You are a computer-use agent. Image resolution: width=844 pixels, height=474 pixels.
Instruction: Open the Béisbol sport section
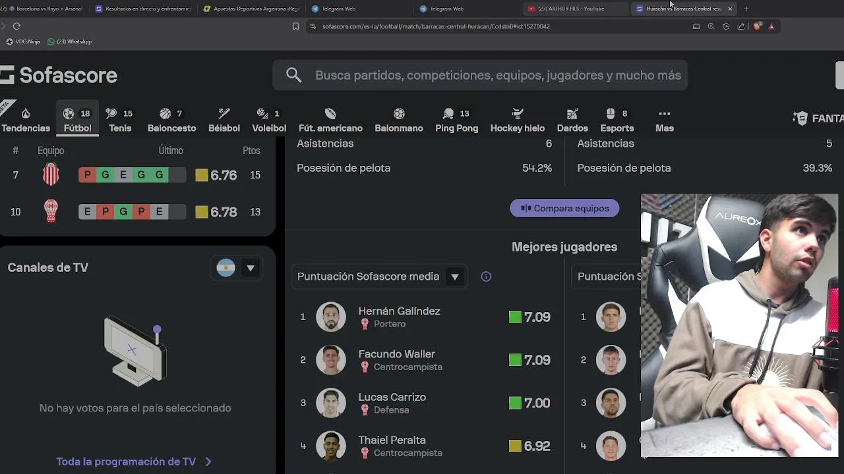coord(224,120)
